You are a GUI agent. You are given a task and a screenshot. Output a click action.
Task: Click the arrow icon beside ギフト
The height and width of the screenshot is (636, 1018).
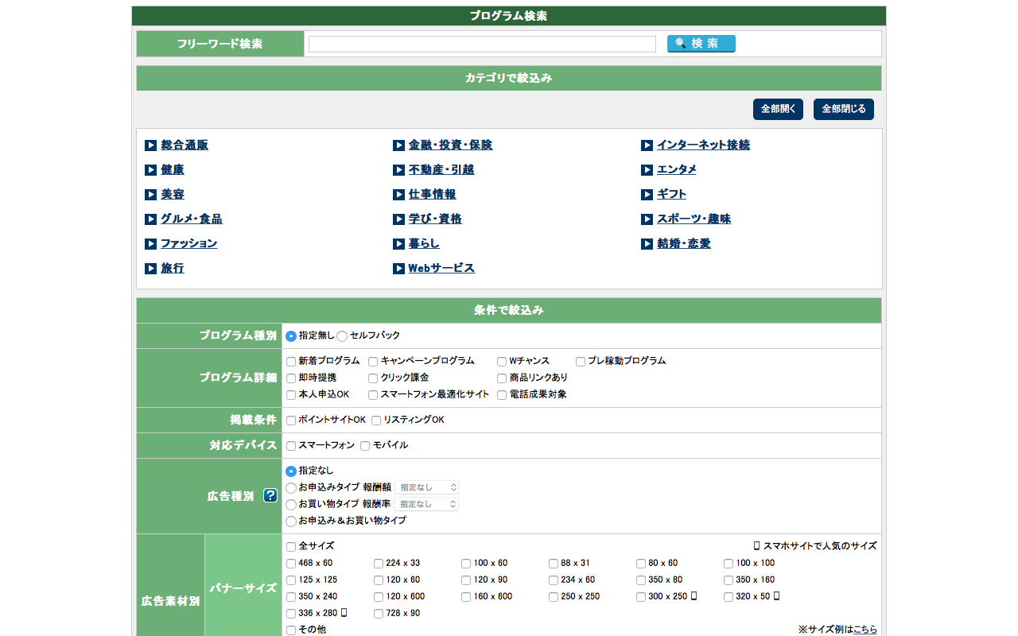coord(647,195)
